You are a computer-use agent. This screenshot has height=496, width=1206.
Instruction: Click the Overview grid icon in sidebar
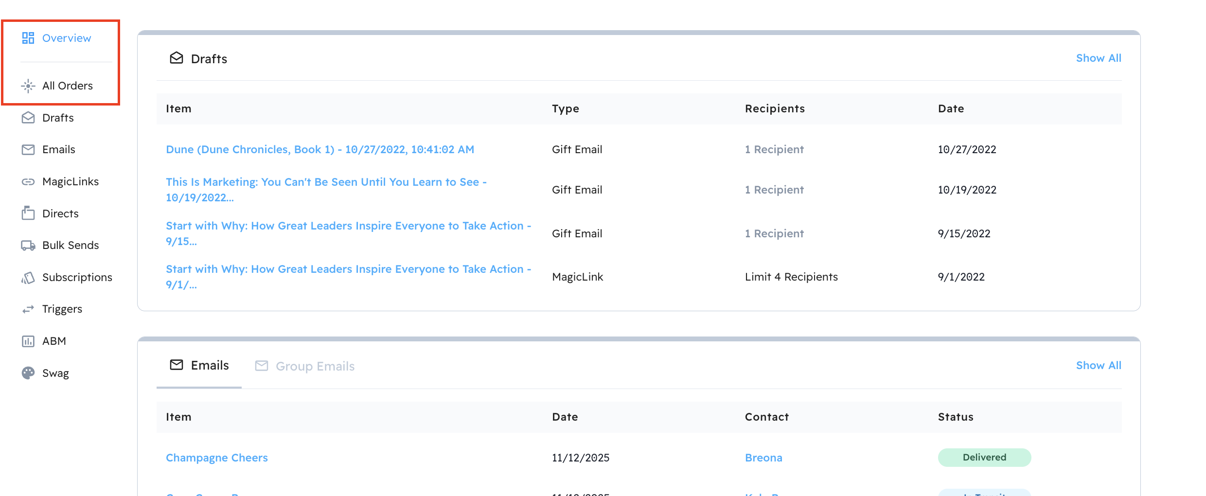tap(28, 38)
